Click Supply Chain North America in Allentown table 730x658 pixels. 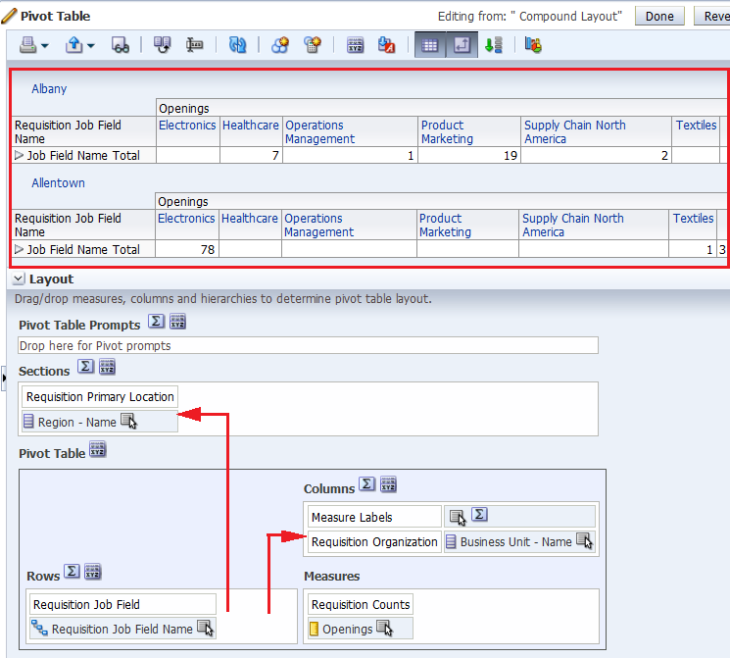tap(573, 226)
